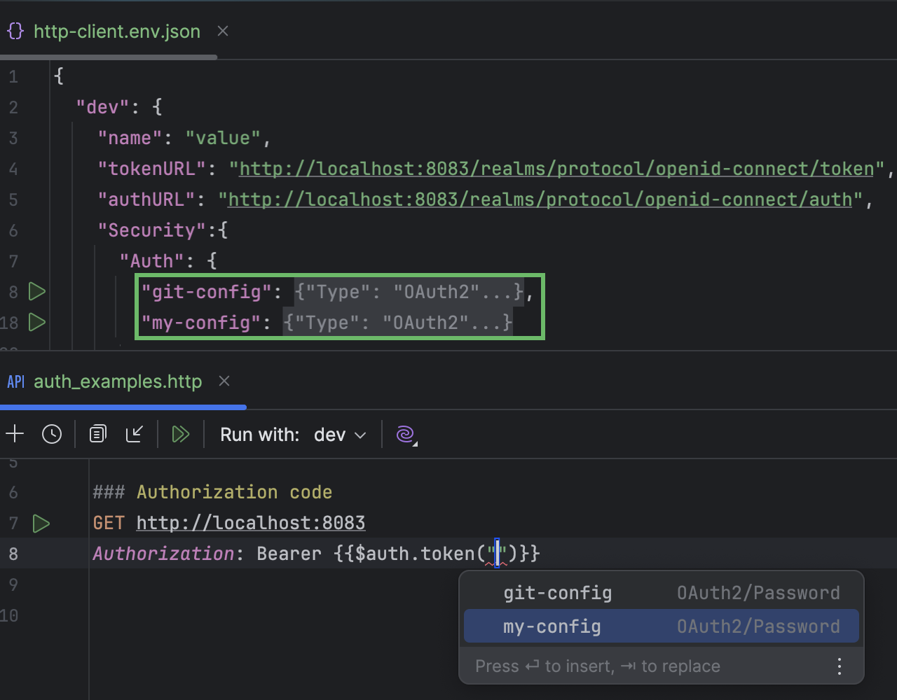
Task: Select the auth_examples.http tab
Action: (x=118, y=381)
